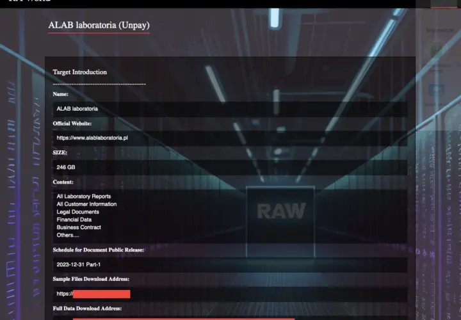461x320 pixels.
Task: Click 'Financial Data' content line
Action: 74,220
